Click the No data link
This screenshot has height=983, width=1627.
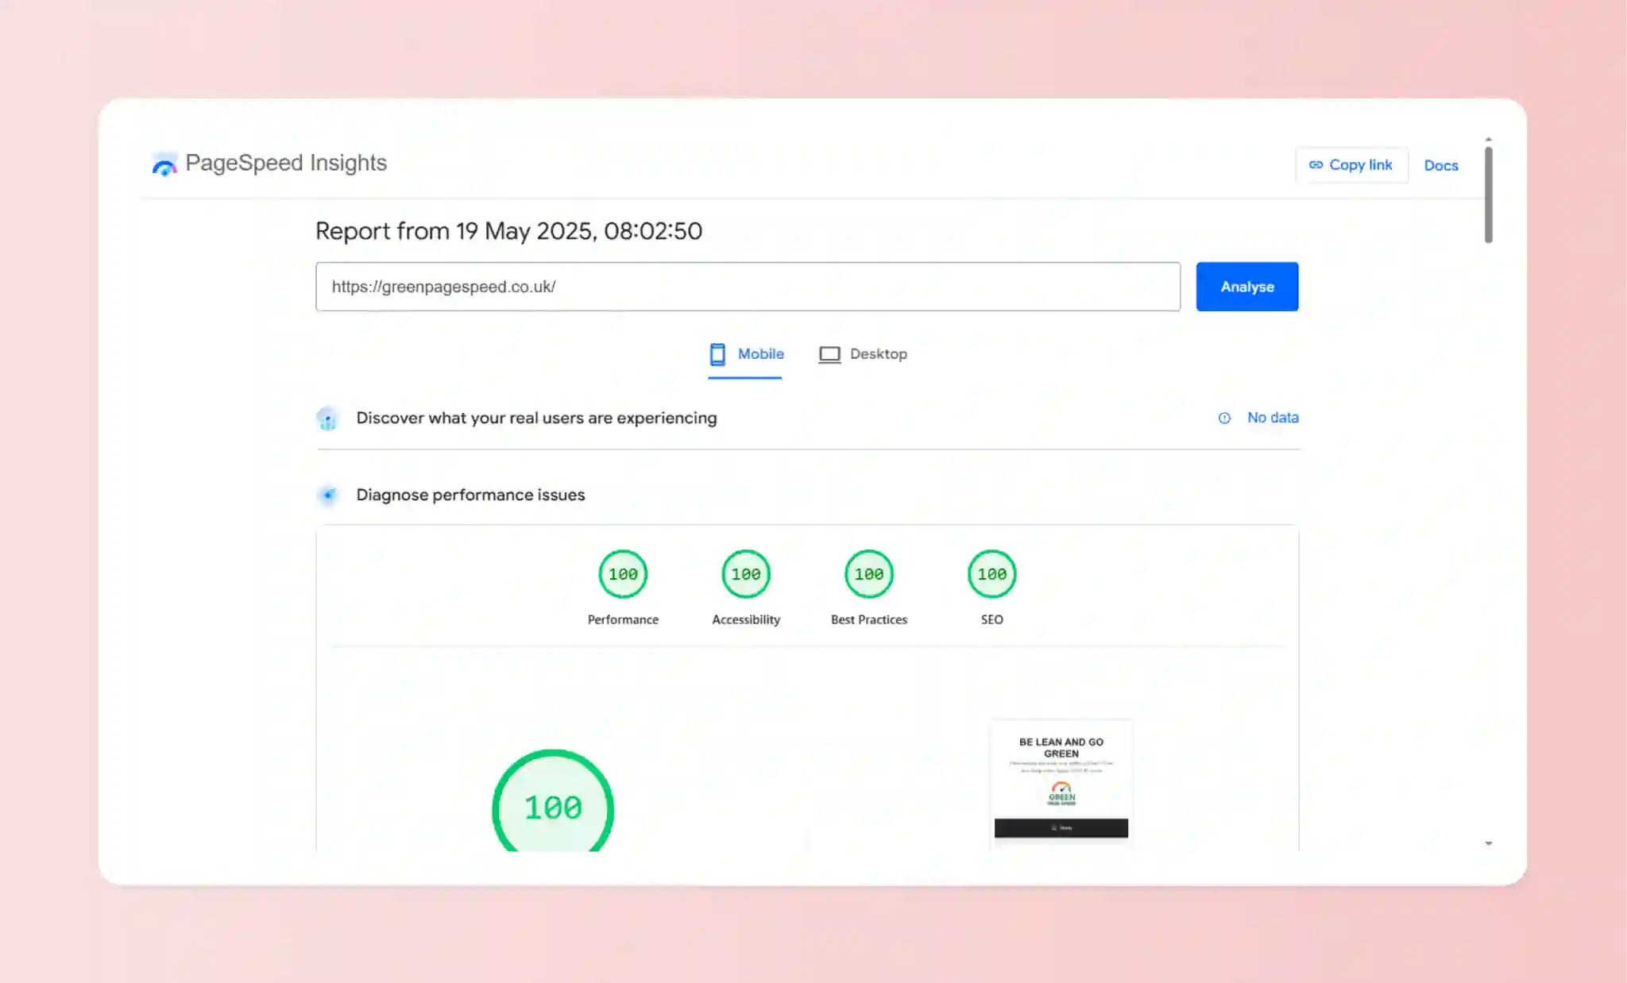pos(1273,418)
